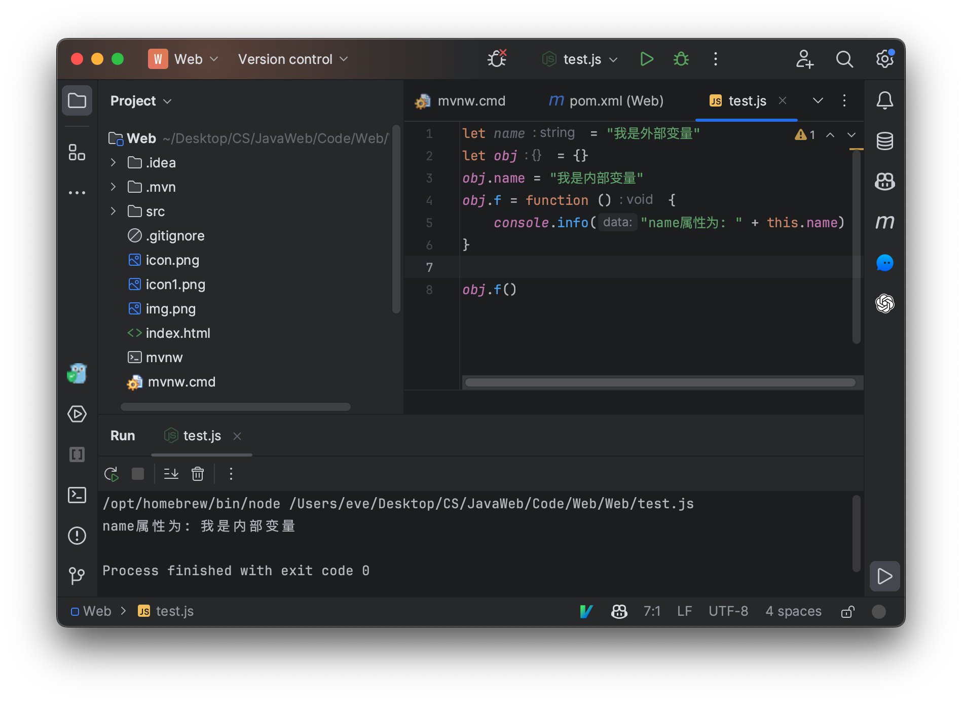Open Search Everywhere magnifier
This screenshot has width=962, height=702.
click(x=844, y=59)
